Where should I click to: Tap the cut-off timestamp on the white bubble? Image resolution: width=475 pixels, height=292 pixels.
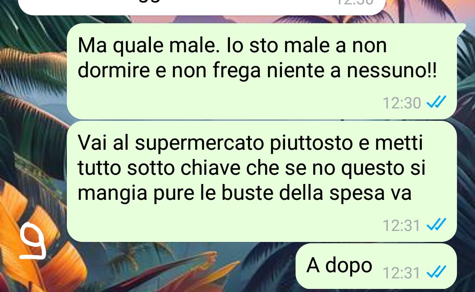355,3
